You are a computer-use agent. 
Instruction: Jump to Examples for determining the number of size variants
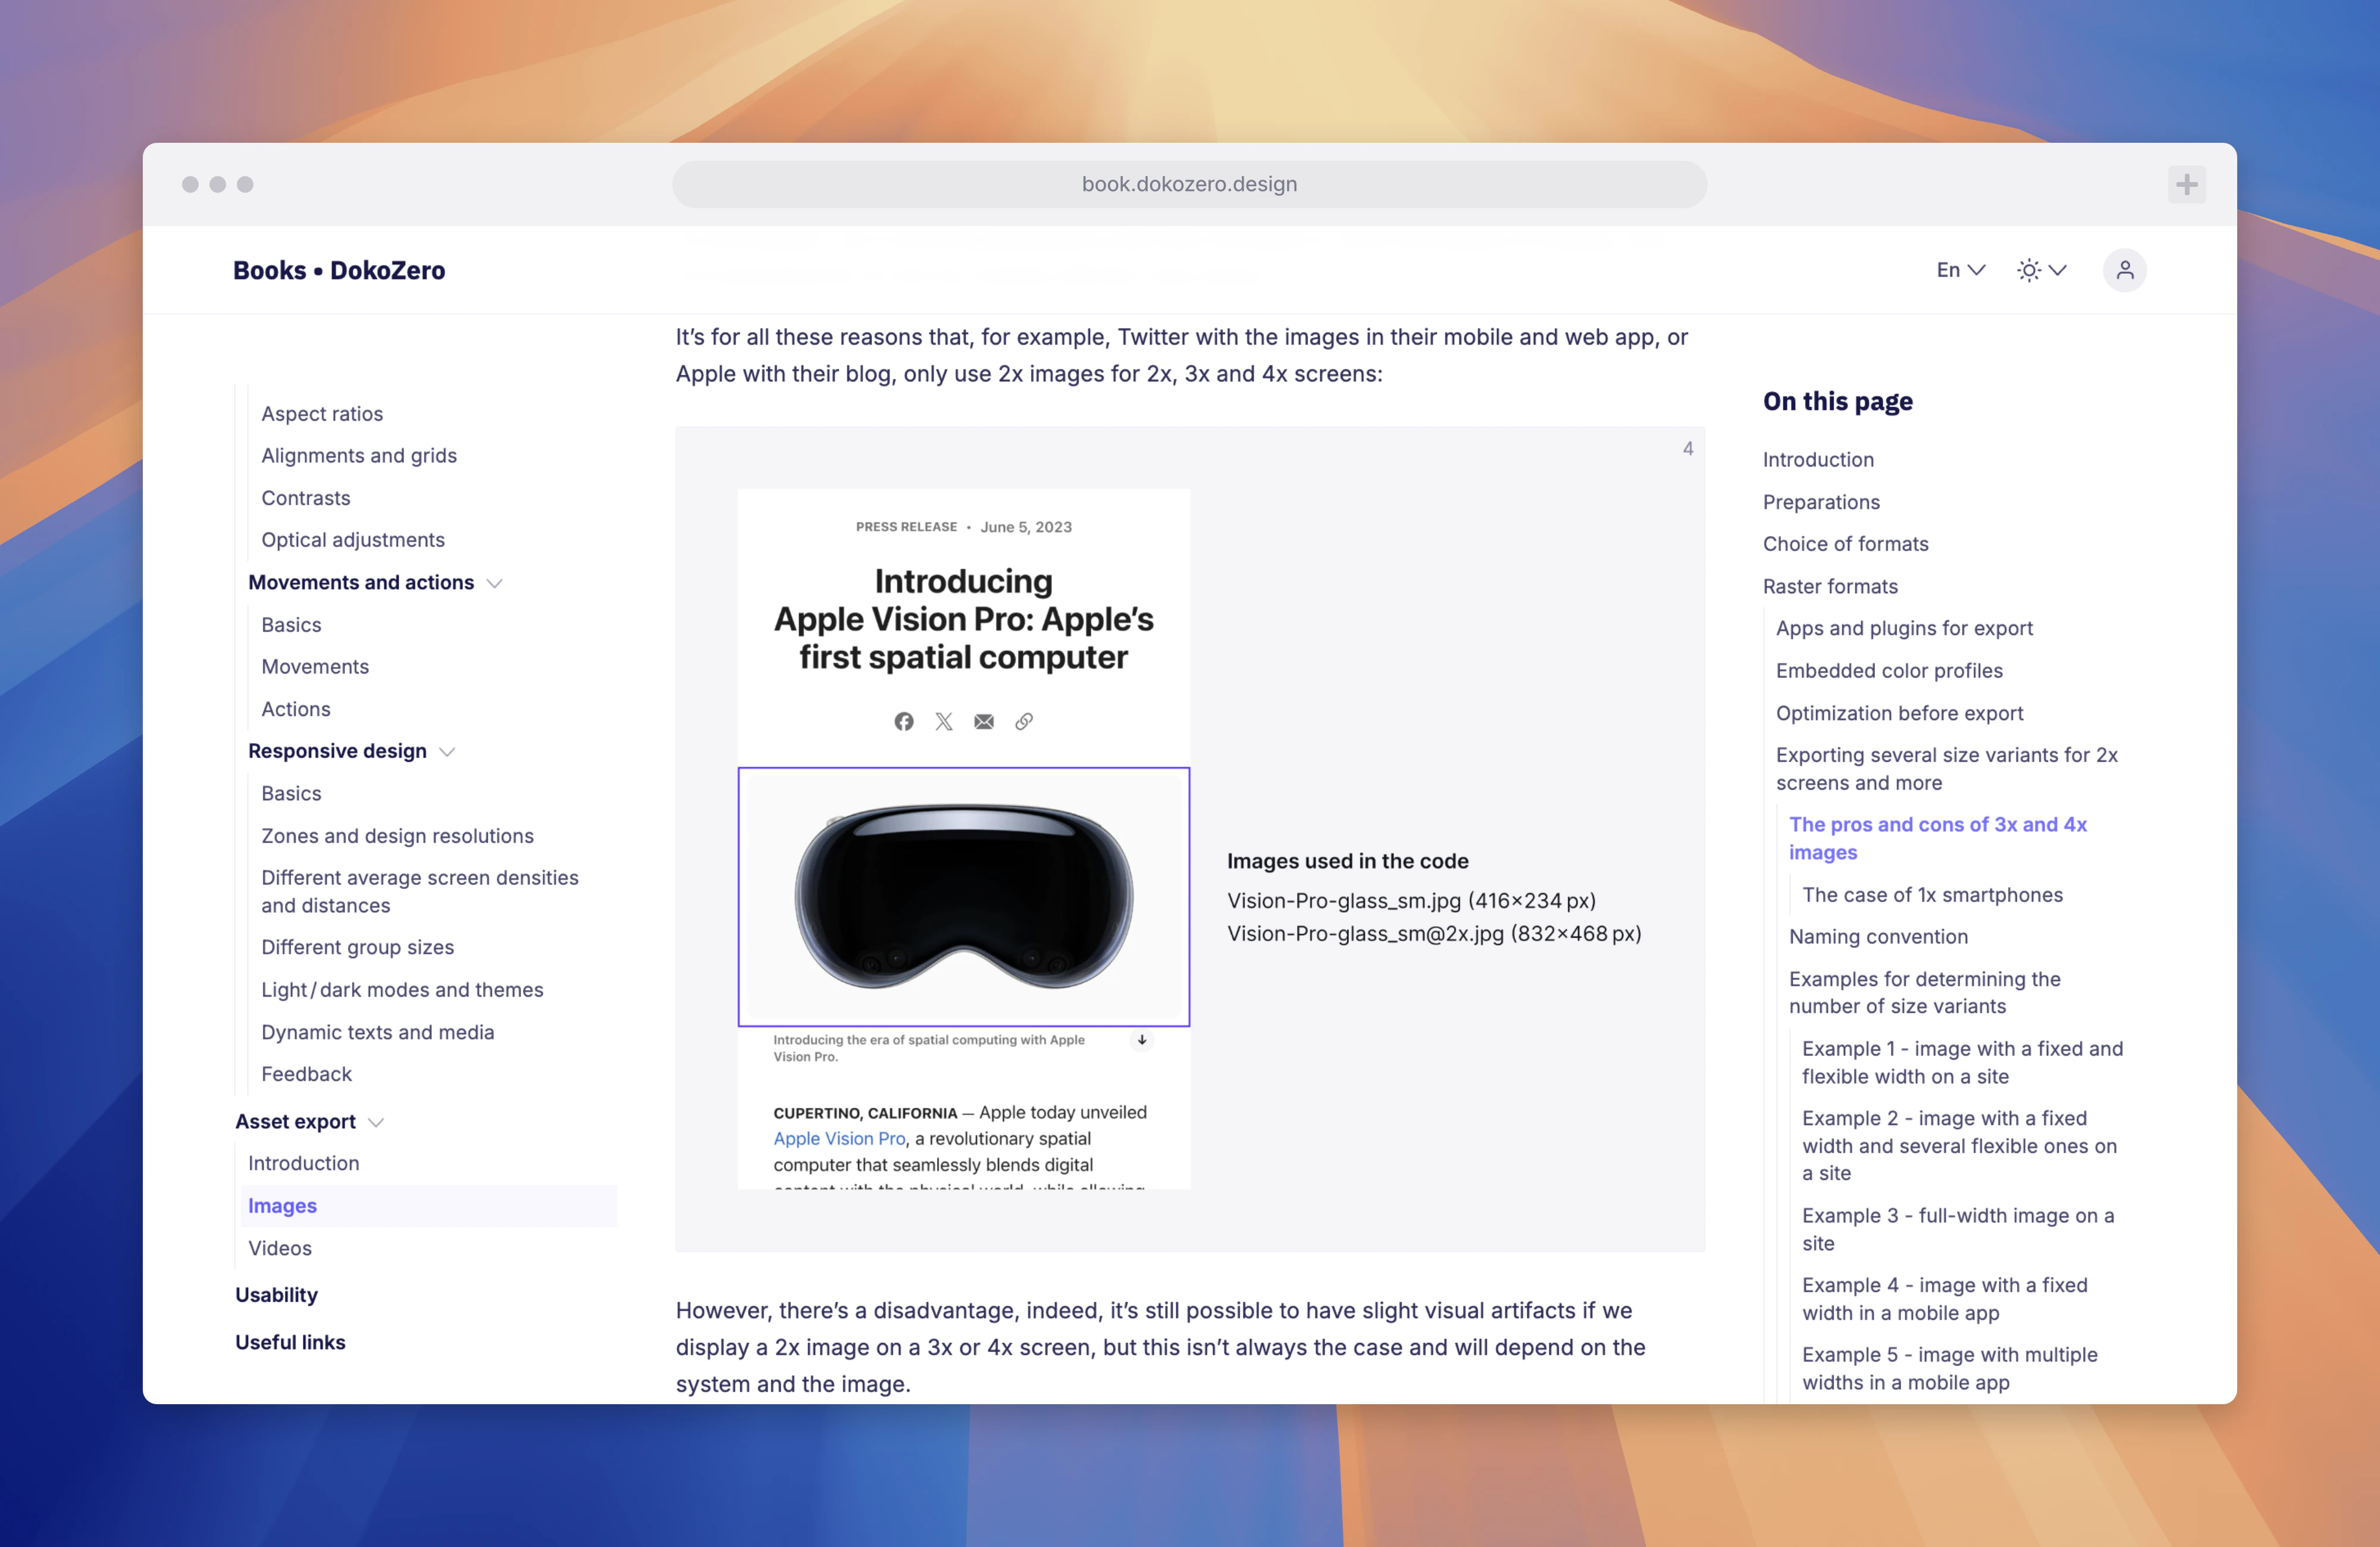pyautogui.click(x=1924, y=992)
